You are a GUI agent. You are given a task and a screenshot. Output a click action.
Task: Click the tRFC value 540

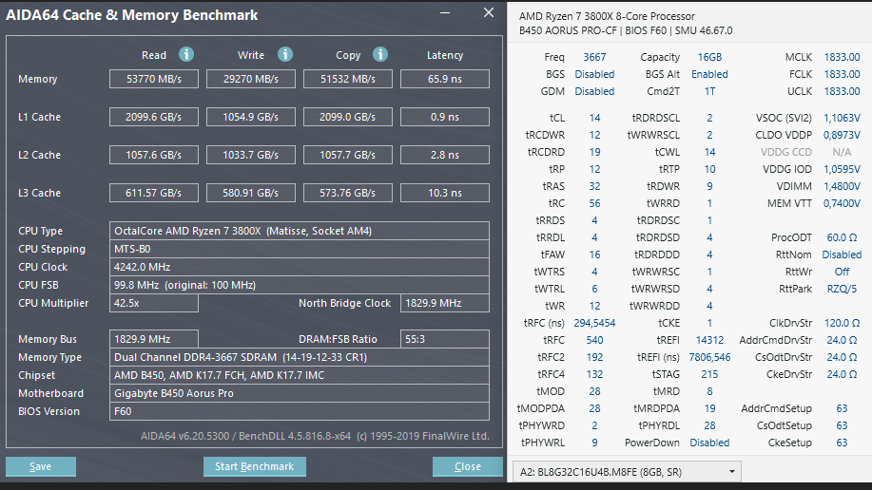[594, 340]
